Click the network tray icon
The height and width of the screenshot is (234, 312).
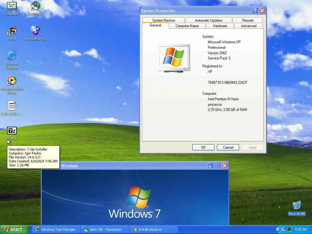(284, 229)
